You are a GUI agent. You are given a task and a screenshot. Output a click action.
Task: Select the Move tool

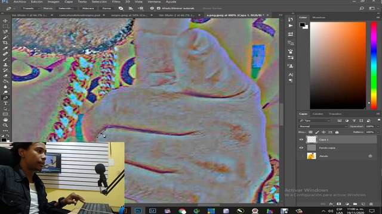(x=5, y=21)
